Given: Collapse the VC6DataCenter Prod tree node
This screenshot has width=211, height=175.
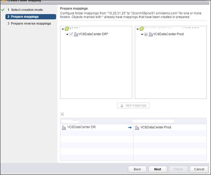Looking at the screenshot, I should pos(142,34).
